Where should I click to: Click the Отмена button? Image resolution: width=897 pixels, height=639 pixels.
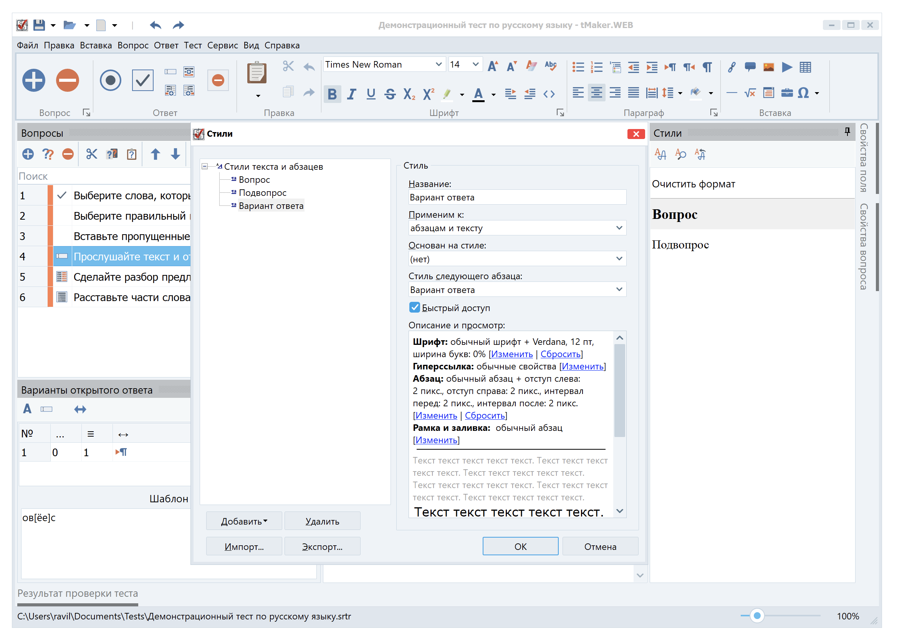tap(600, 546)
